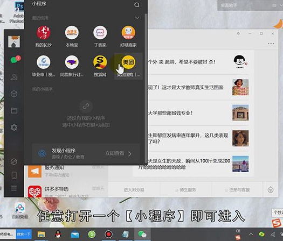Open article about 外卖漏洞
This screenshot has height=241, width=283.
[x=182, y=62]
